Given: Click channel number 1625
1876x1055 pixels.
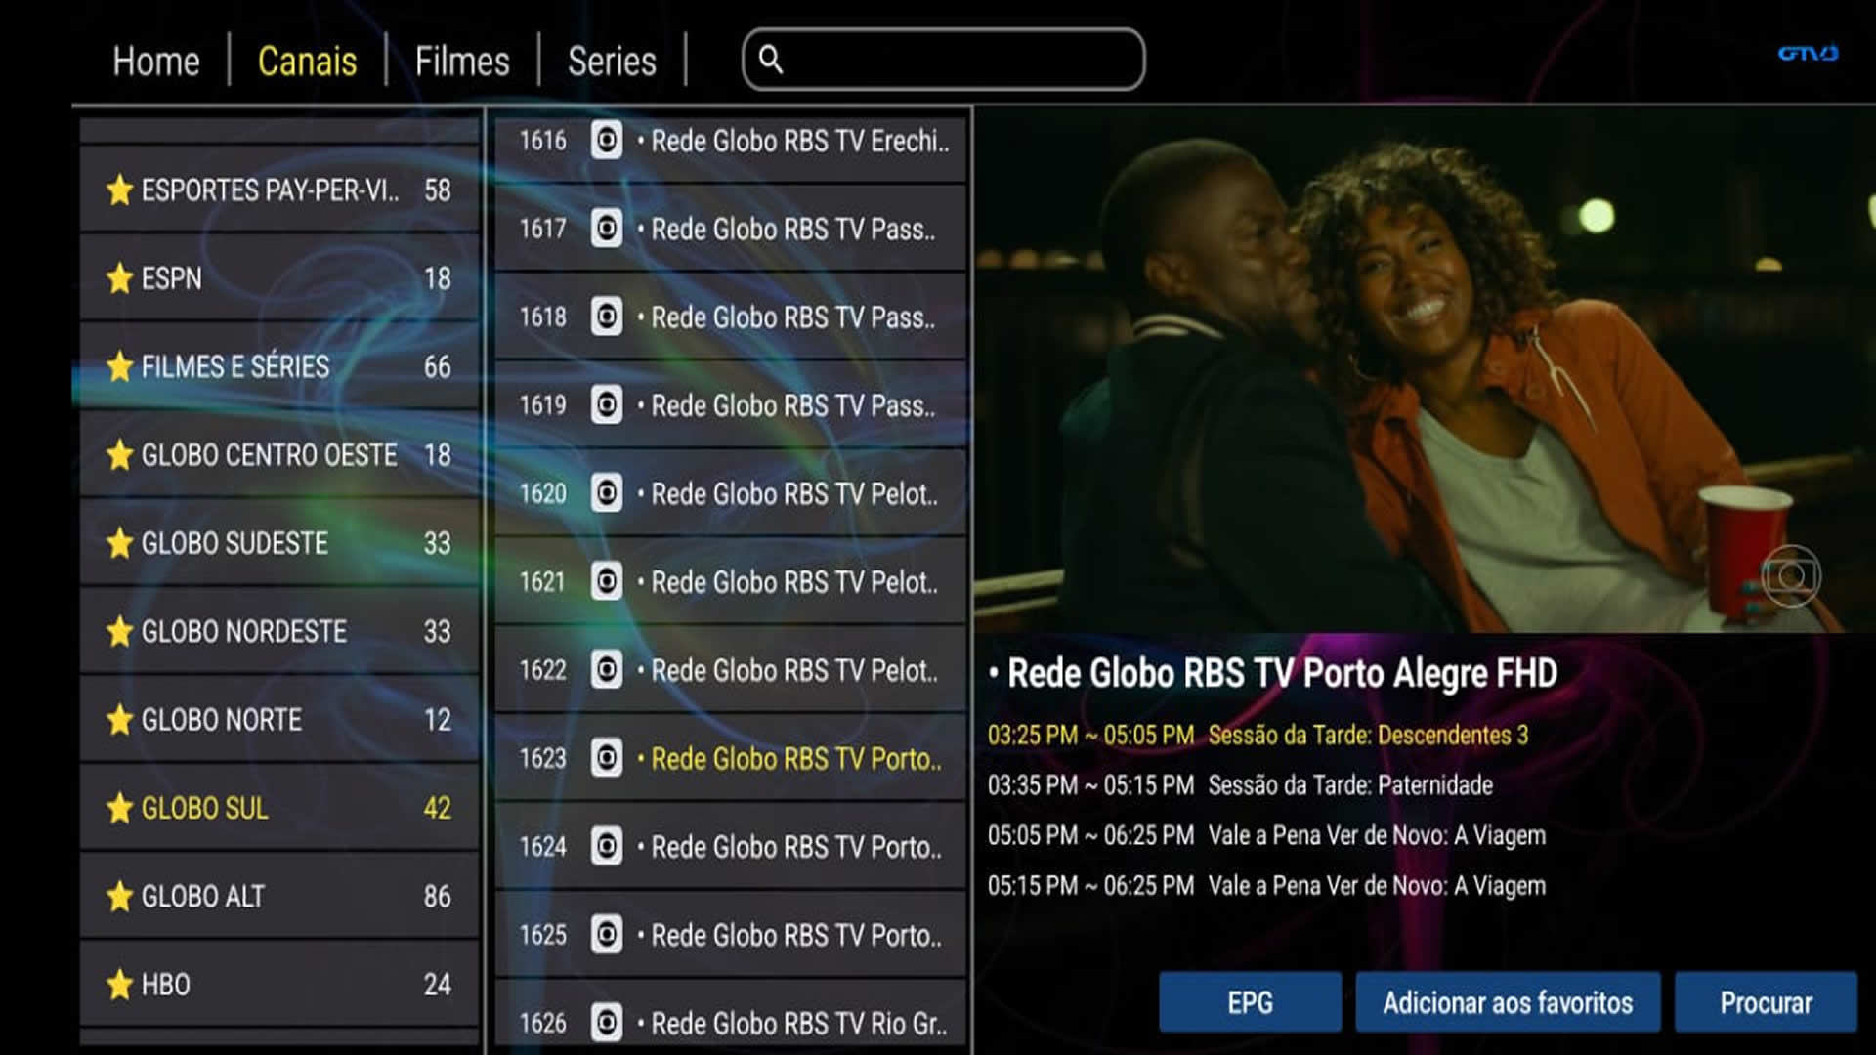Looking at the screenshot, I should point(543,934).
